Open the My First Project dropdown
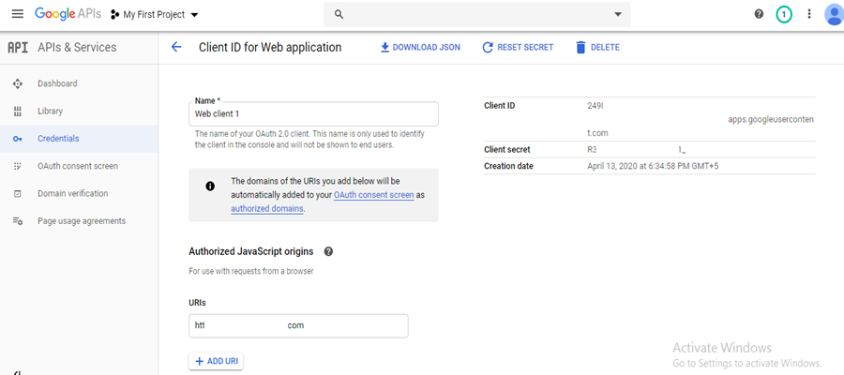Image resolution: width=844 pixels, height=375 pixels. point(155,15)
